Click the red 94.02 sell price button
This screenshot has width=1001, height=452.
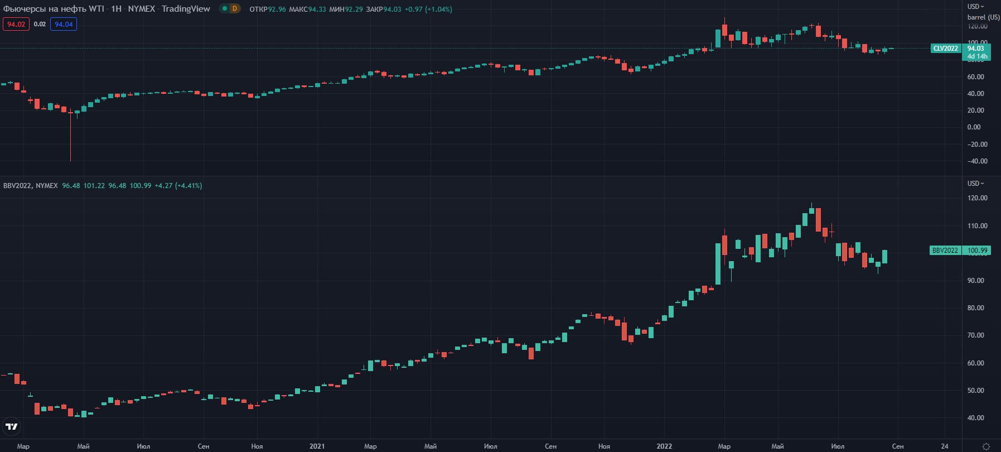16,24
